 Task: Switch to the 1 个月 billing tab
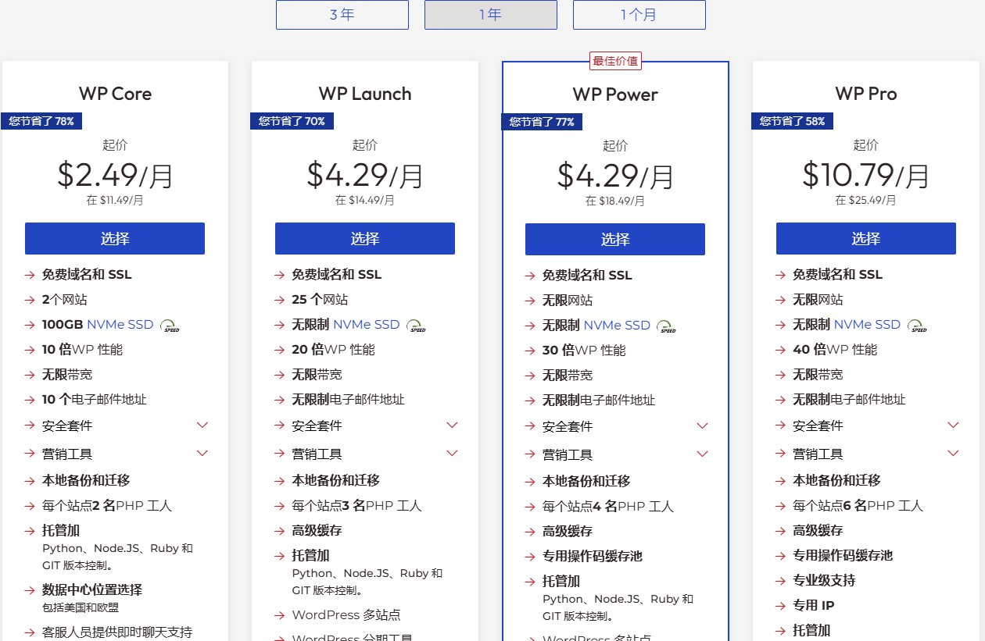[639, 15]
